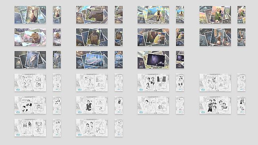Select the tall dark buffalo head collage
This screenshot has height=145, width=258.
(x=118, y=15)
